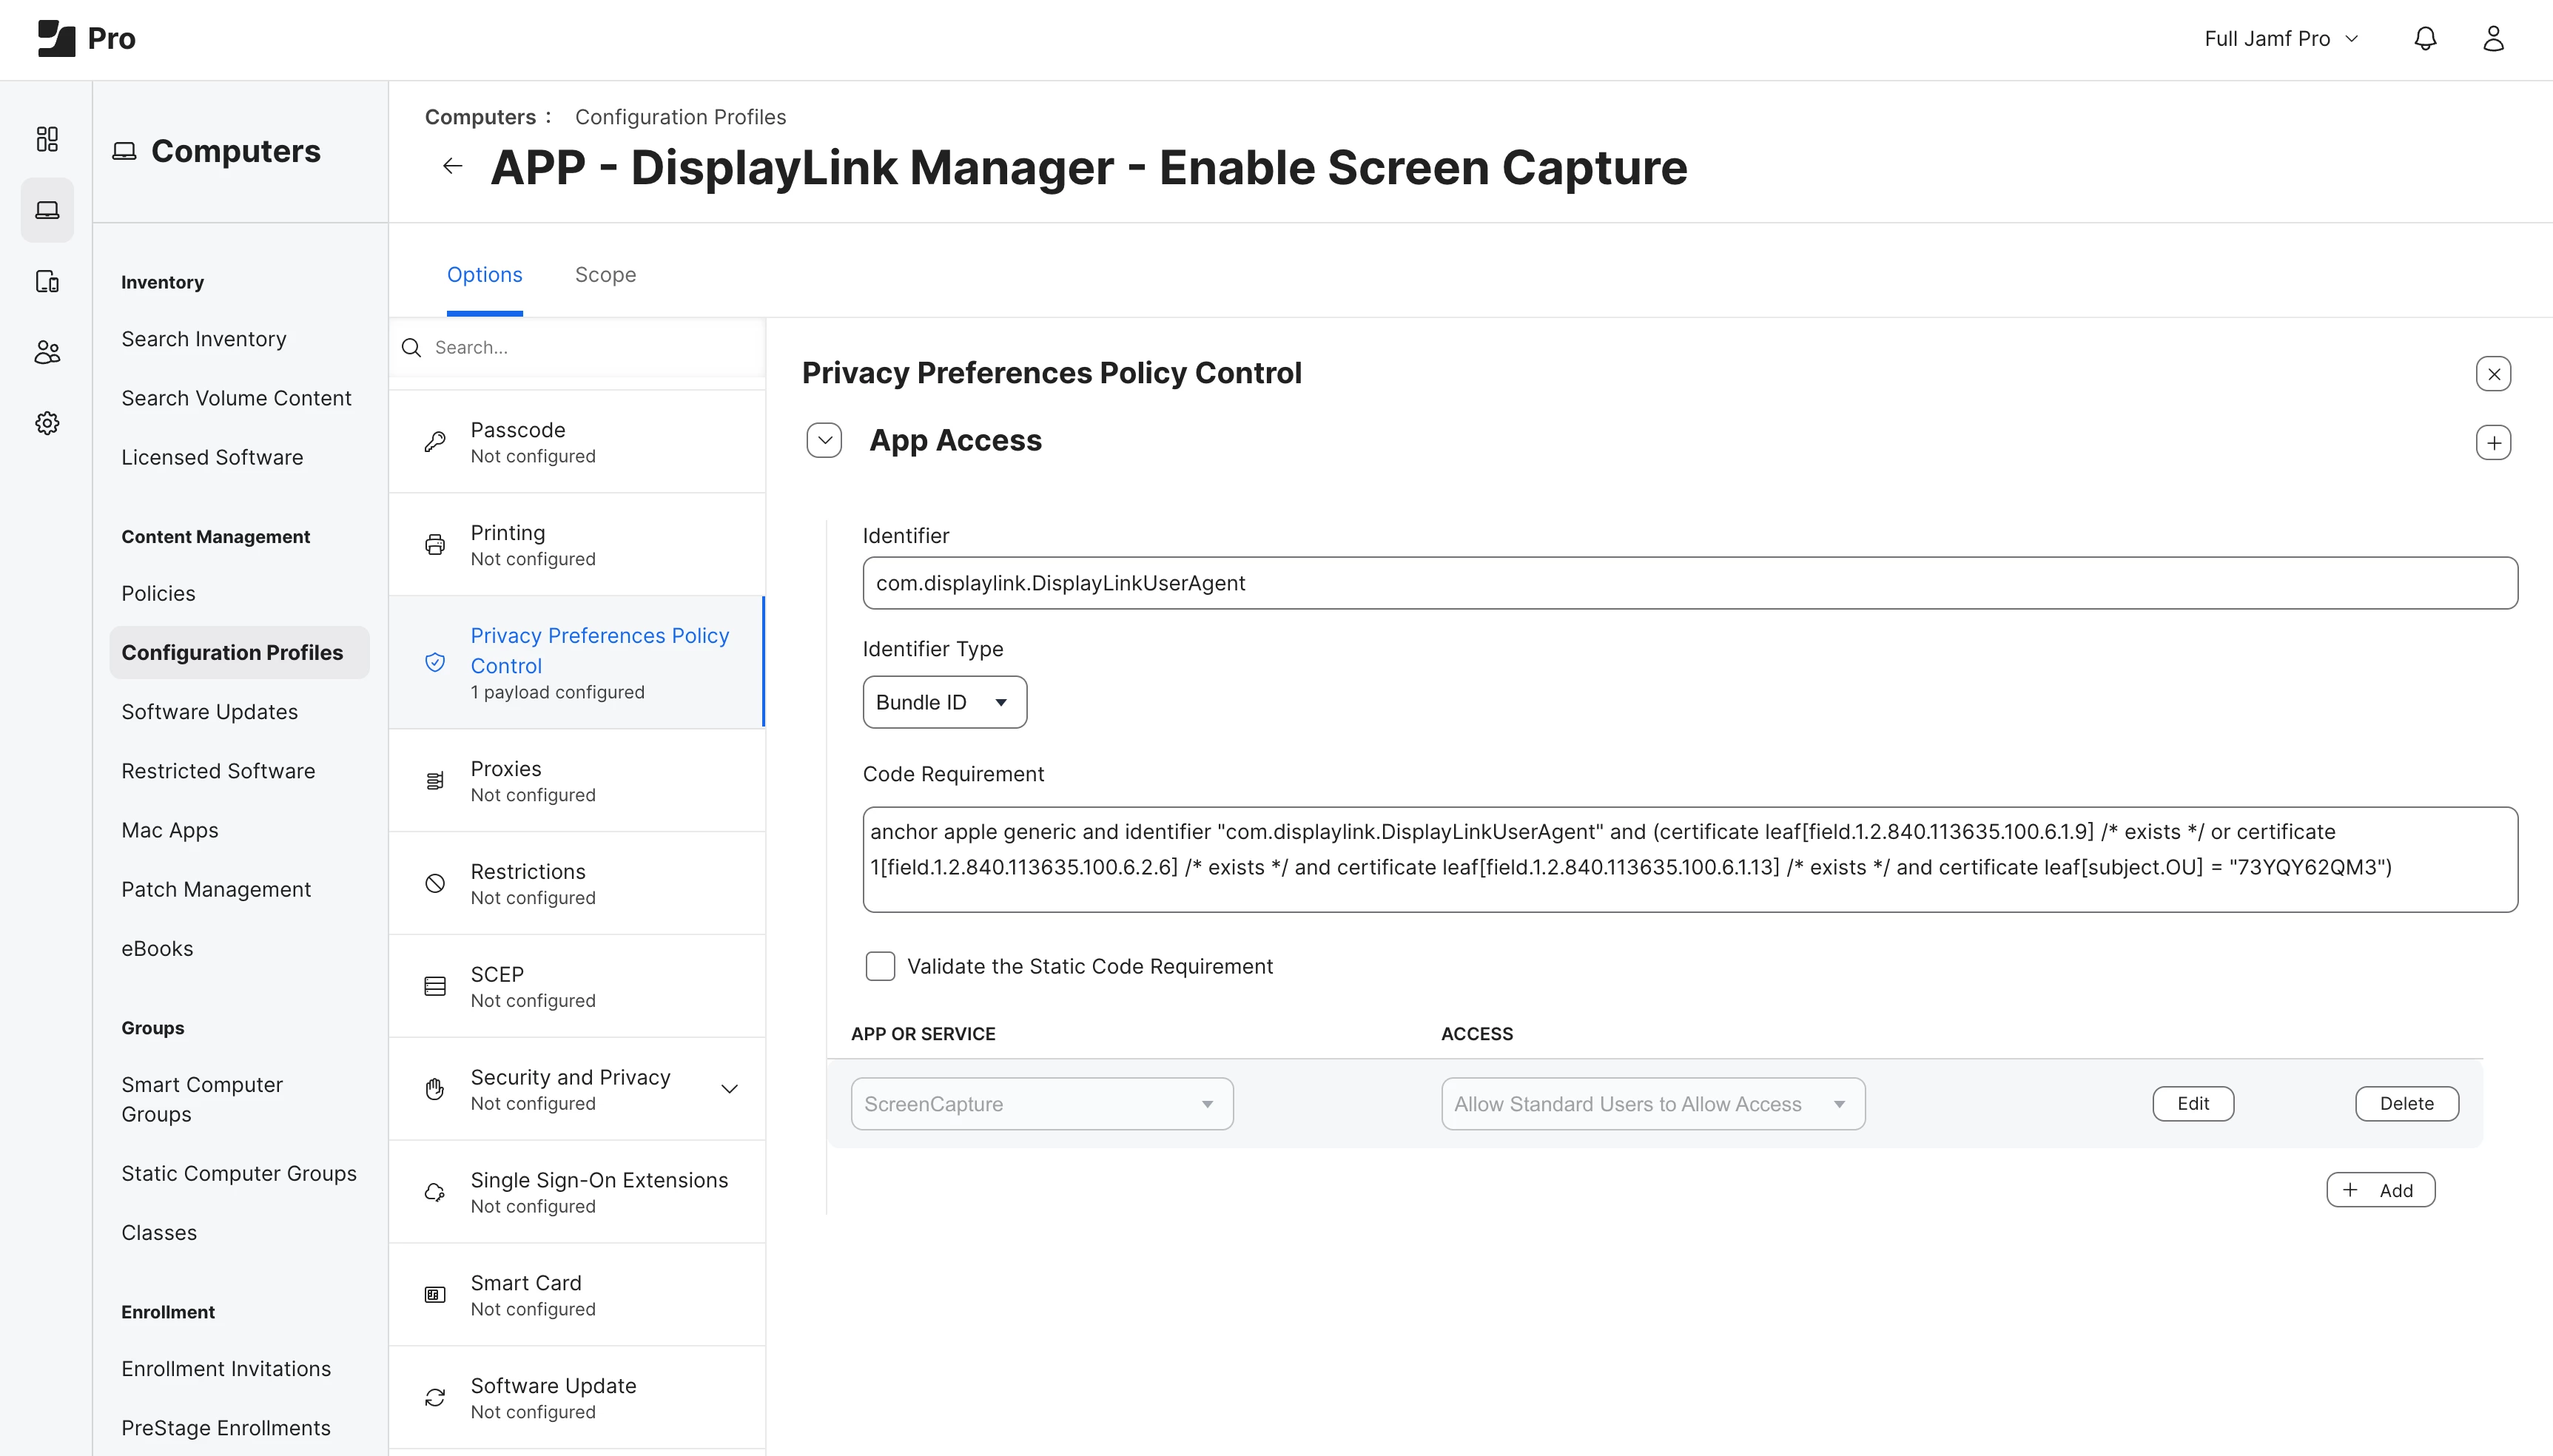Screen dimensions: 2553x1456
Task: Enable Validate the Static Code Requirement
Action: pyautogui.click(x=880, y=966)
